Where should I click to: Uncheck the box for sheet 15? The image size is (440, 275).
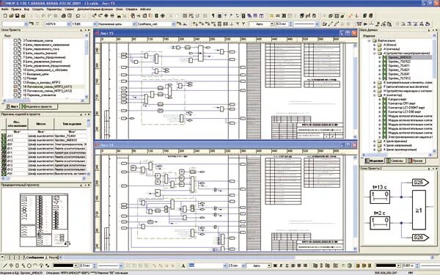pos(15,91)
